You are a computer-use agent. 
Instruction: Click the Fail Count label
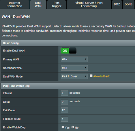coord(9,110)
